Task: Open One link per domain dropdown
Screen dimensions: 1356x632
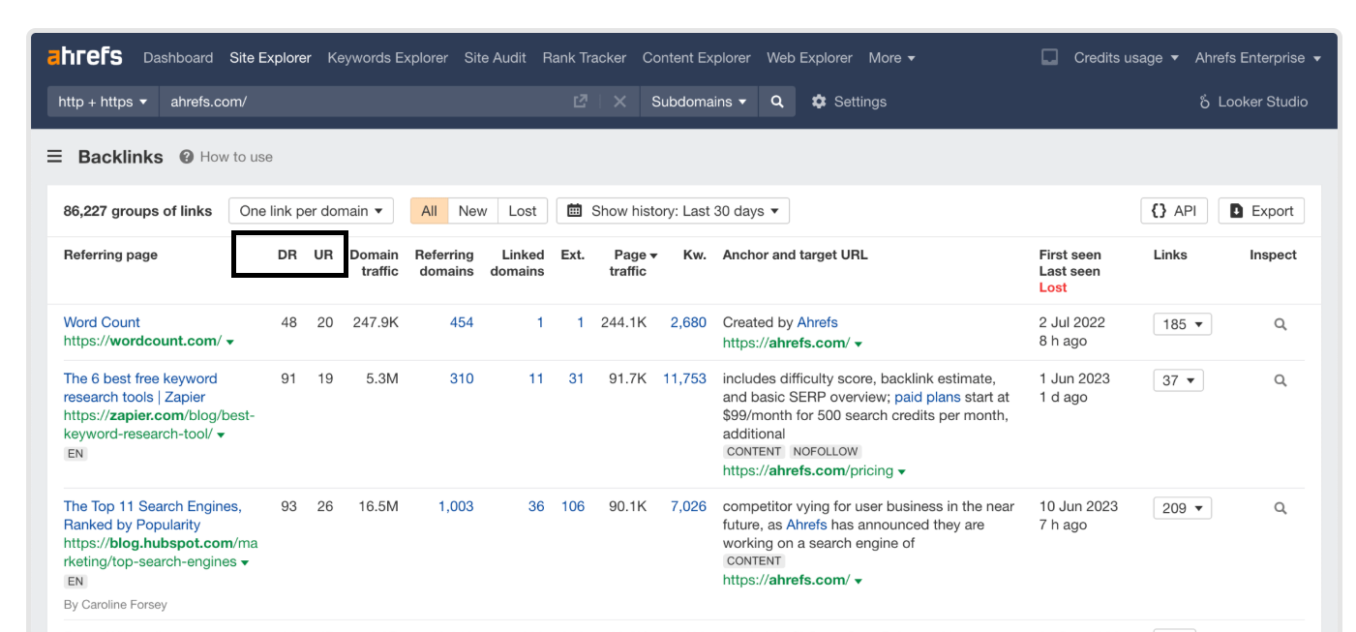Action: click(x=311, y=211)
